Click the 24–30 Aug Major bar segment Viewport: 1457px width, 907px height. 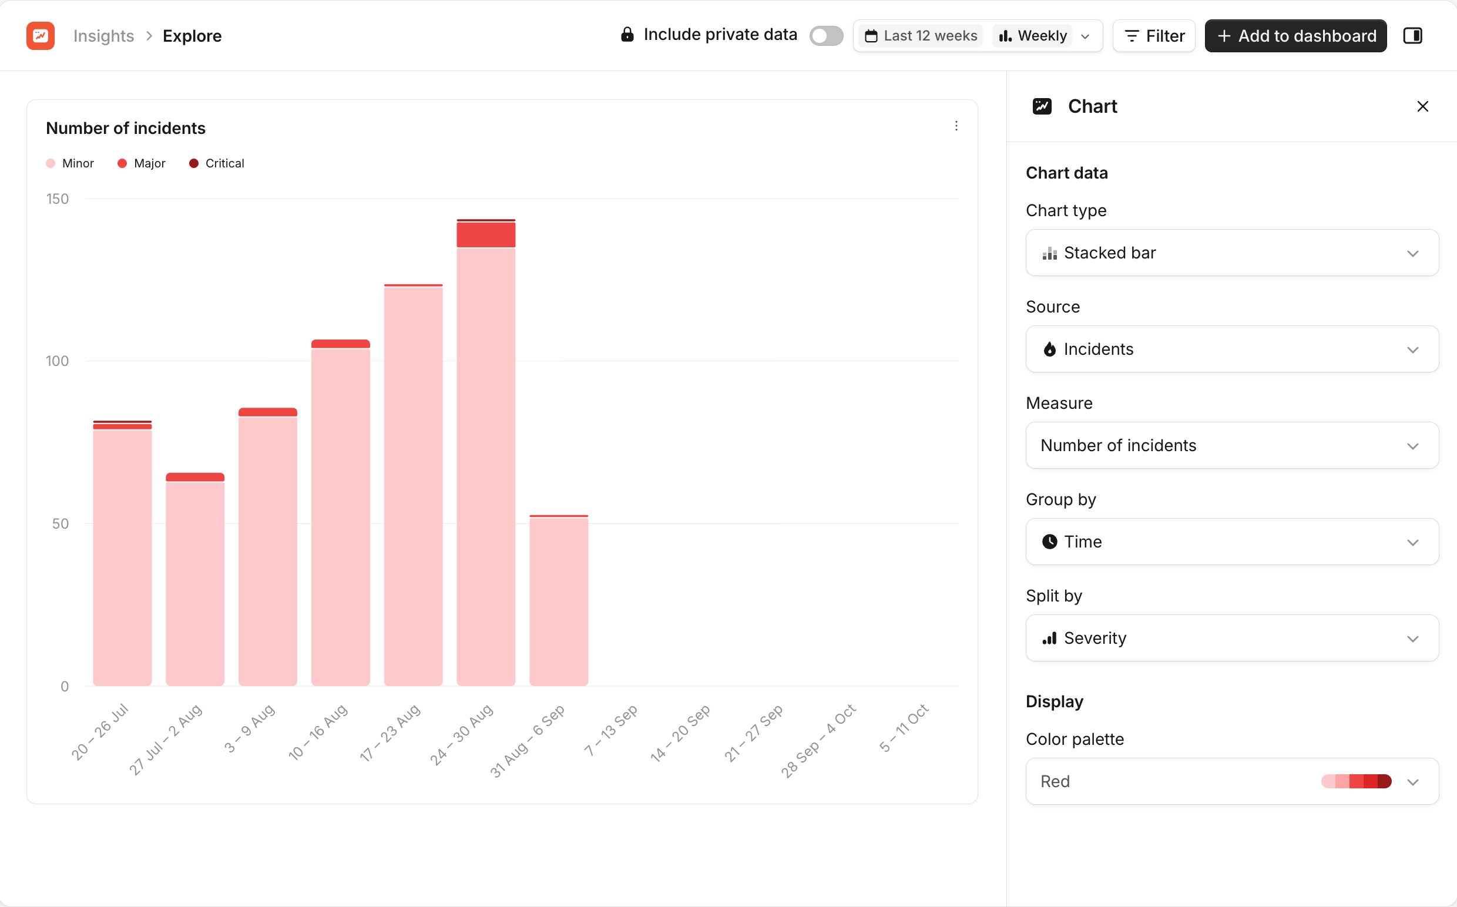(x=485, y=234)
